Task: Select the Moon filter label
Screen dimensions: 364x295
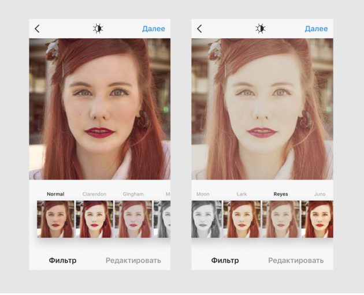Action: pyautogui.click(x=203, y=194)
